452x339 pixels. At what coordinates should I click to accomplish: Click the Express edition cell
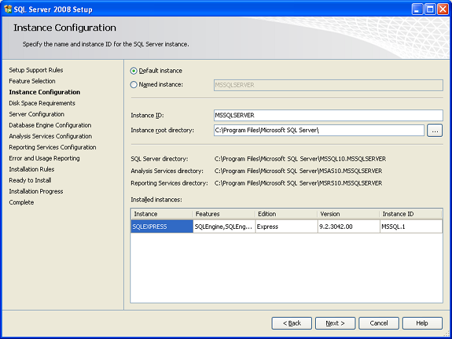[x=286, y=227]
